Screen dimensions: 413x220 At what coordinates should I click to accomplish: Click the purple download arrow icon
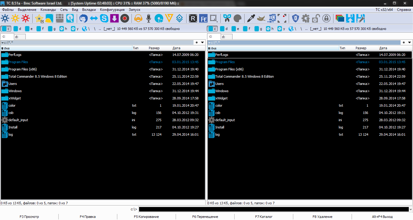tap(114, 18)
